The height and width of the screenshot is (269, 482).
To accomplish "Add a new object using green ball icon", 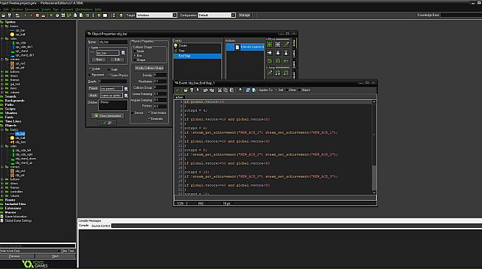I will [99, 15].
